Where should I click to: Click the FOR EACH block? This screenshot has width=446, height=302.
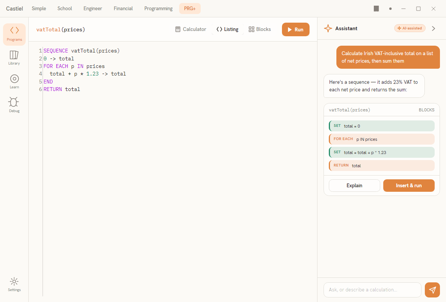tap(382, 139)
